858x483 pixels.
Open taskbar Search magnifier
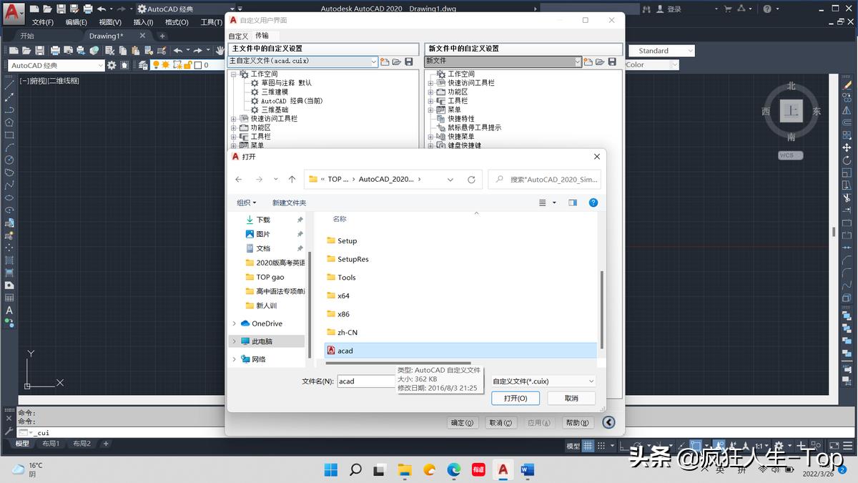(x=355, y=470)
